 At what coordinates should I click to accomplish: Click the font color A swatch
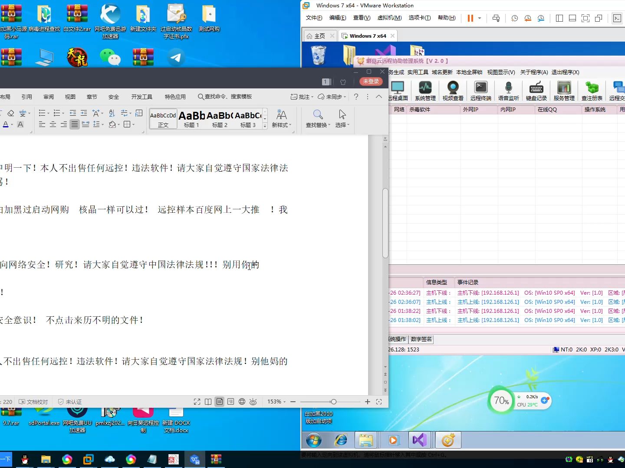pyautogui.click(x=6, y=125)
